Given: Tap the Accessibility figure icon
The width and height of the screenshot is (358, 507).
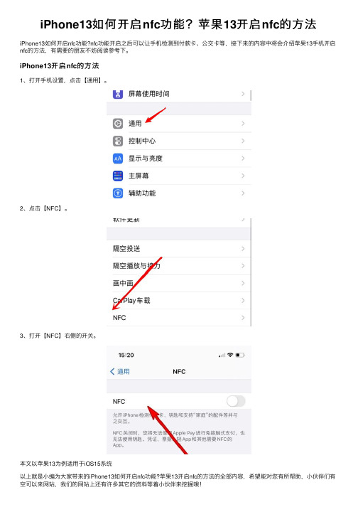Looking at the screenshot, I should click(x=118, y=193).
